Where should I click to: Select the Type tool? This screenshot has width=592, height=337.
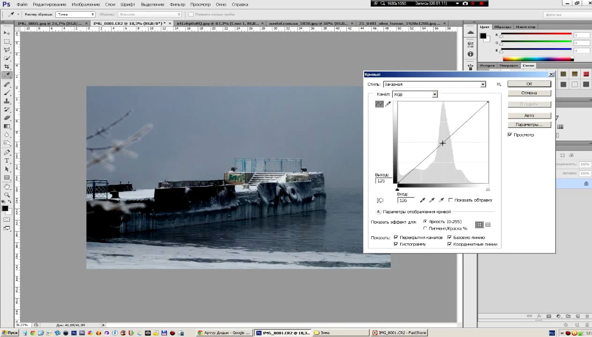pyautogui.click(x=7, y=161)
